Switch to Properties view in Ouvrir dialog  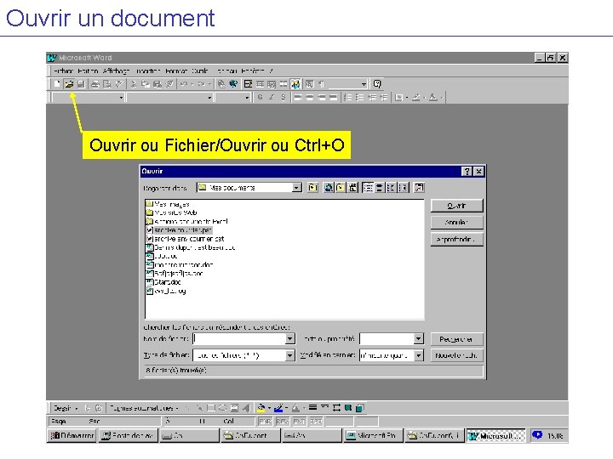[391, 188]
